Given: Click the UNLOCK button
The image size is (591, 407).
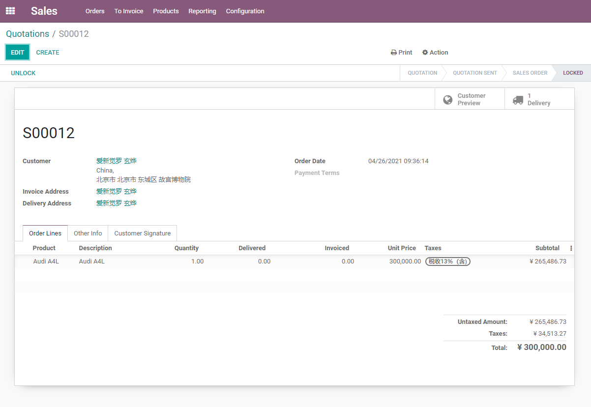Looking at the screenshot, I should pyautogui.click(x=24, y=73).
